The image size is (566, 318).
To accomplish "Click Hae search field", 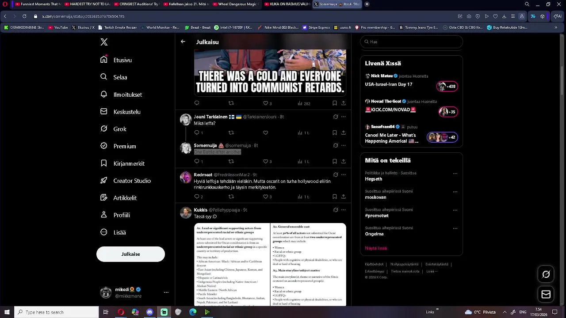I will coord(411,42).
